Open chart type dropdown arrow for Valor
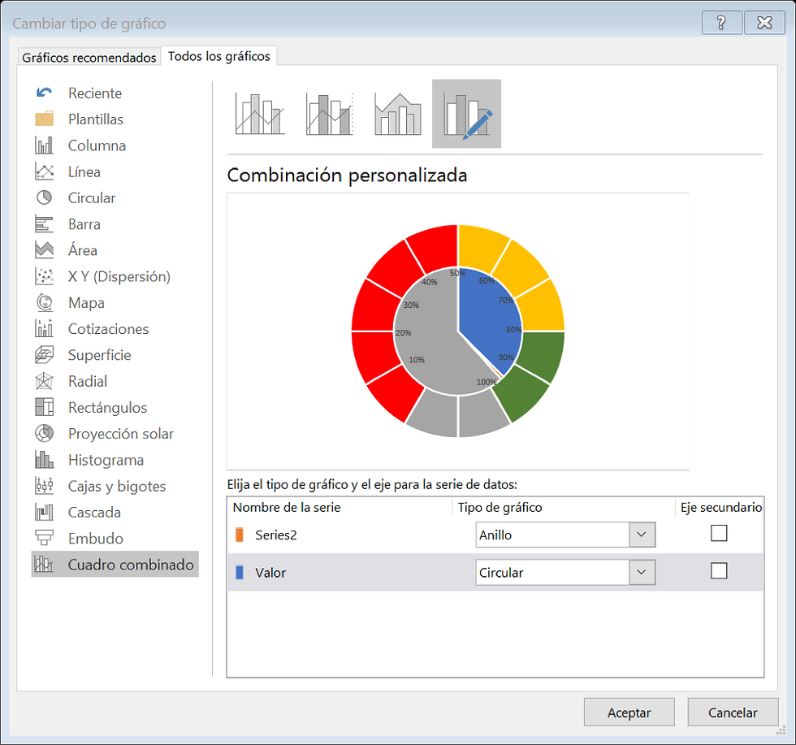 coord(642,572)
